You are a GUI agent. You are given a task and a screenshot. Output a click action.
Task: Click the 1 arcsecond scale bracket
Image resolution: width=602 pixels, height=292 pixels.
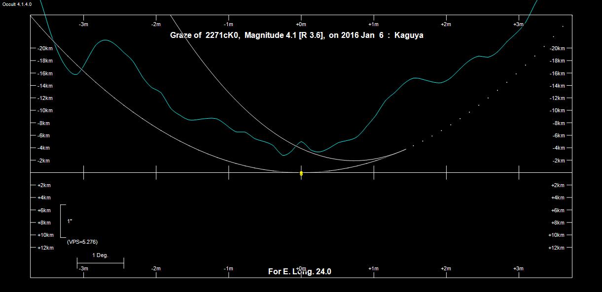pos(63,221)
